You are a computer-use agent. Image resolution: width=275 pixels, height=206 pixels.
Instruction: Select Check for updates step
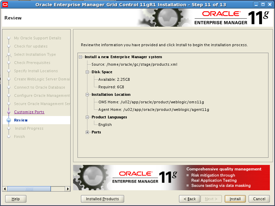click(x=31, y=46)
